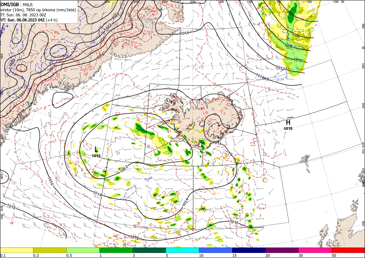This screenshot has height=258, width=365.
Task: Click the legend value '0.3'
Action: pyautogui.click(x=36, y=255)
